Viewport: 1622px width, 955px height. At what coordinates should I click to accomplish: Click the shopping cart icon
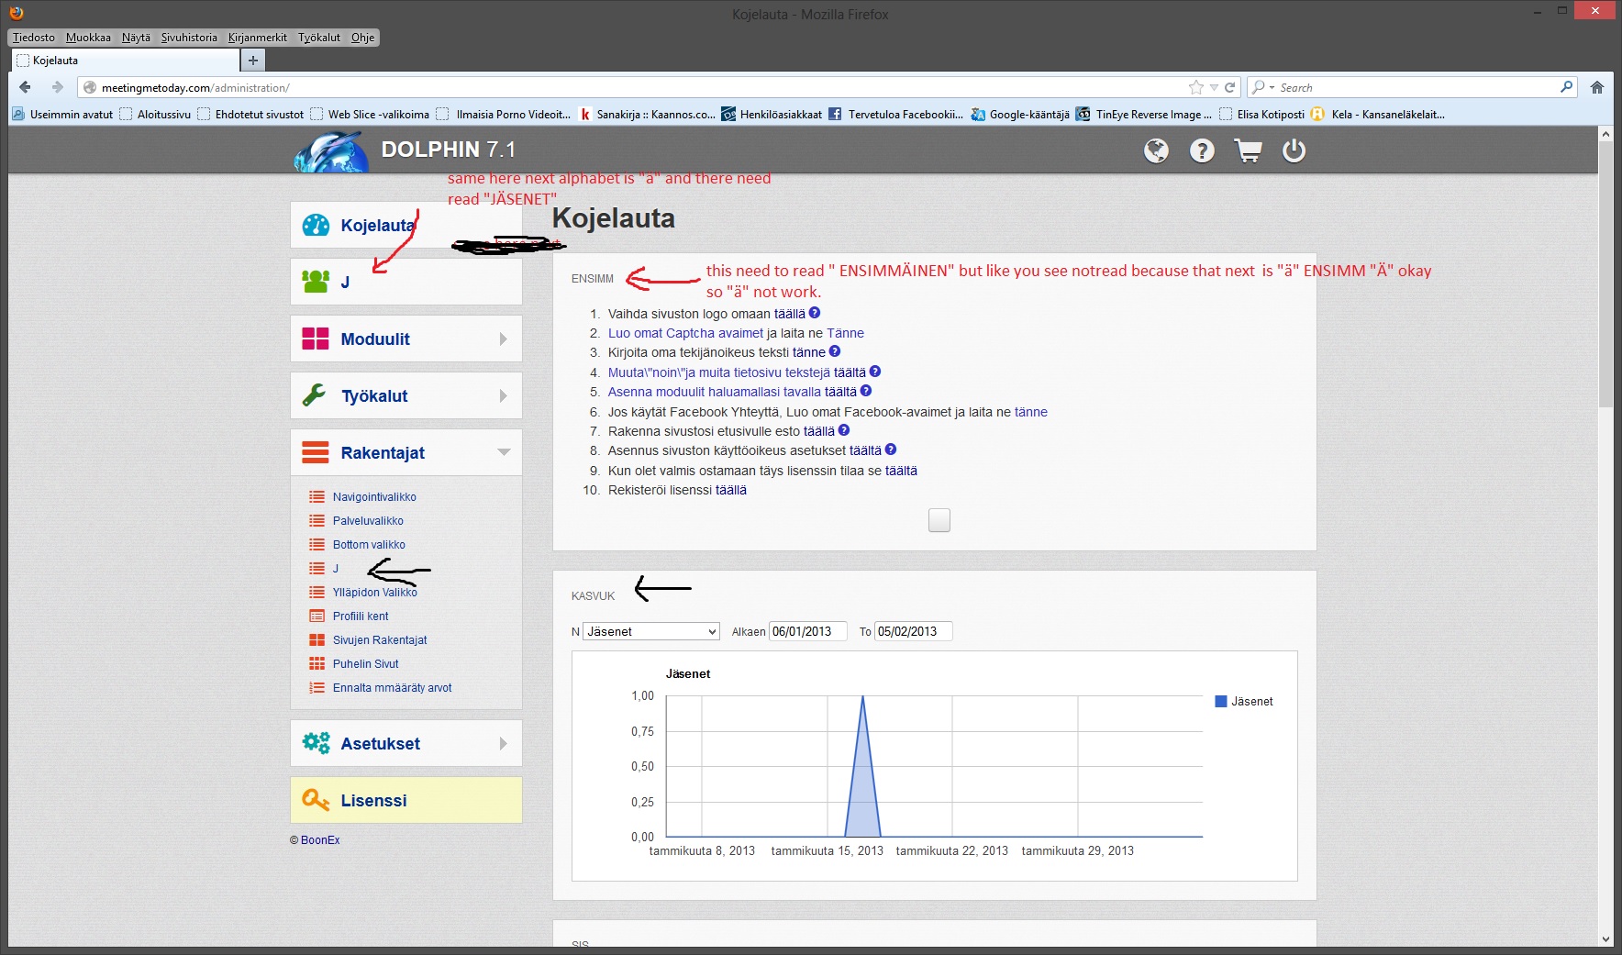(x=1248, y=150)
